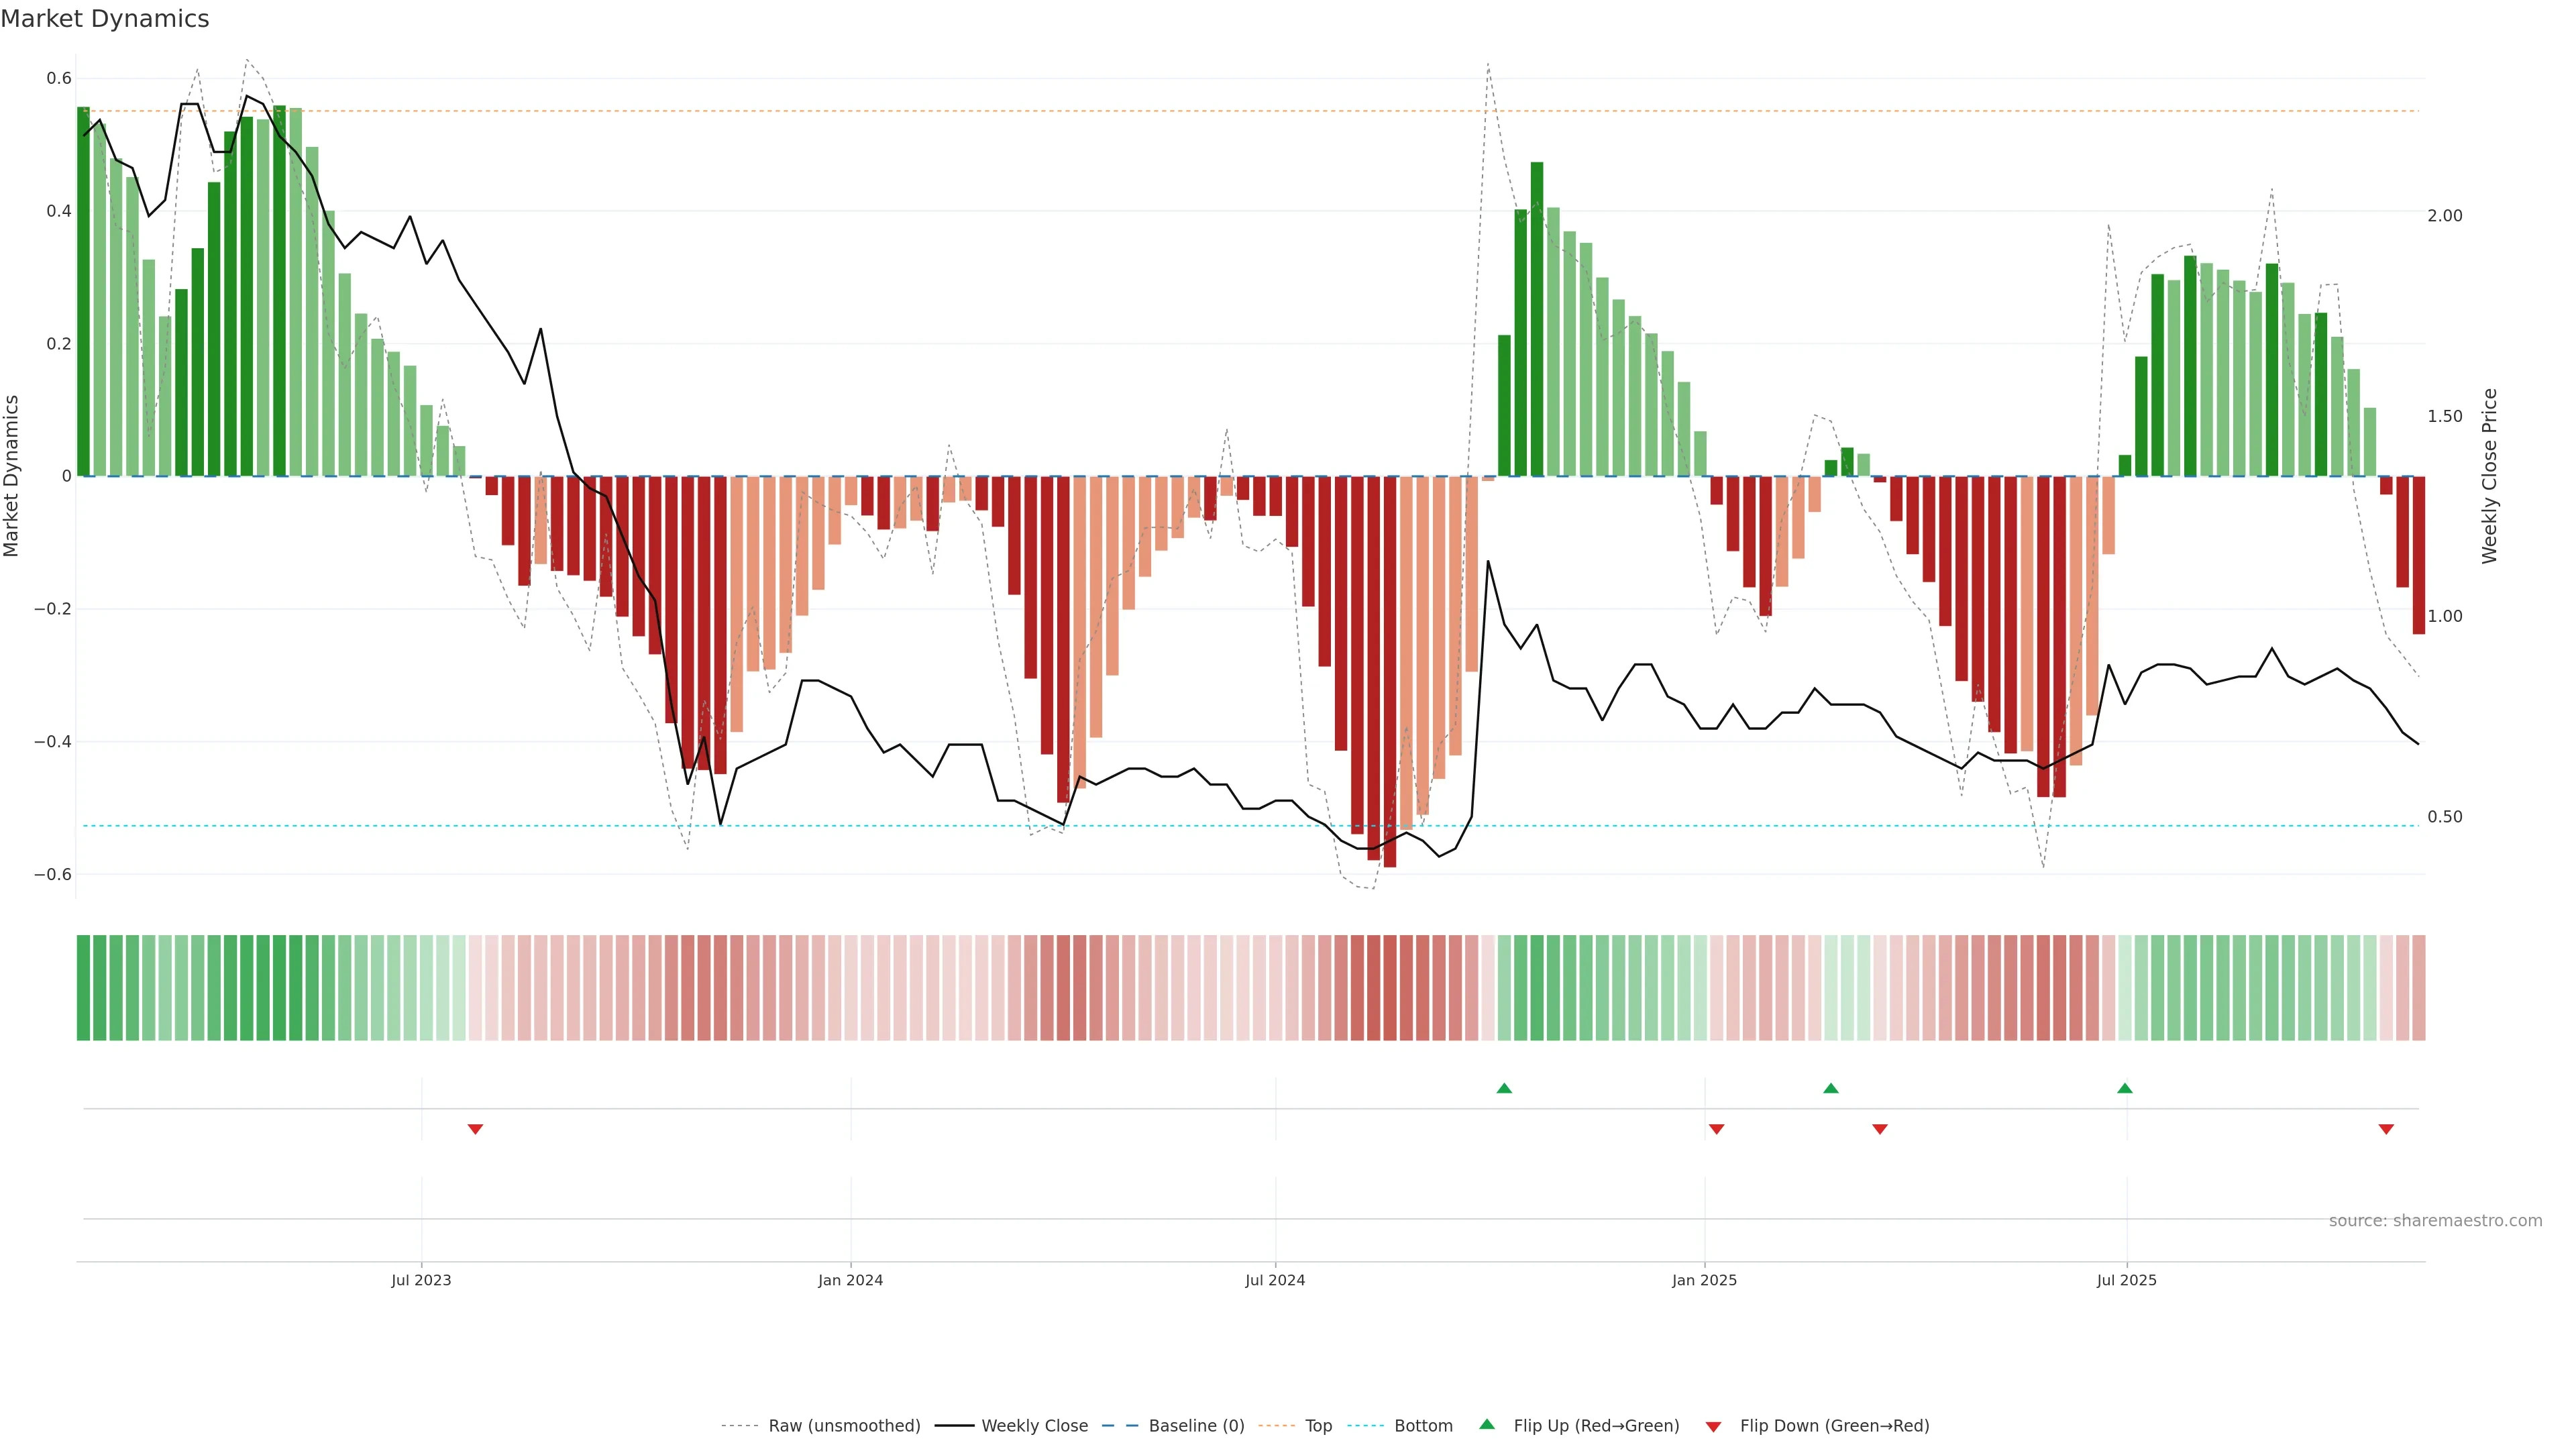2576x1449 pixels.
Task: Click the Jan 2024 x-axis label
Action: [x=850, y=1280]
